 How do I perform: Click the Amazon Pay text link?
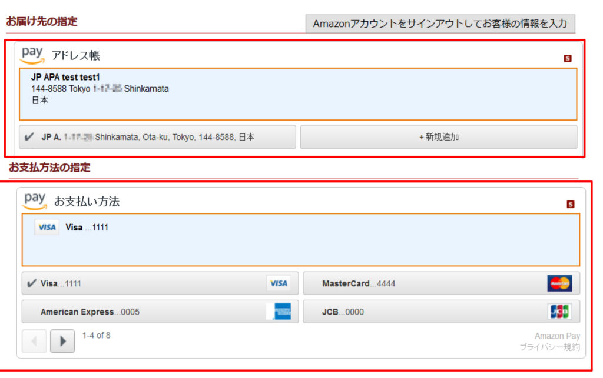point(557,336)
